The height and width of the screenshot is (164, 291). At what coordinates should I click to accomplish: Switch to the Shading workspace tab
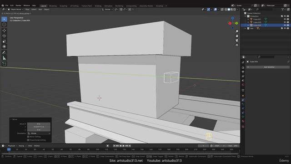point(98,6)
